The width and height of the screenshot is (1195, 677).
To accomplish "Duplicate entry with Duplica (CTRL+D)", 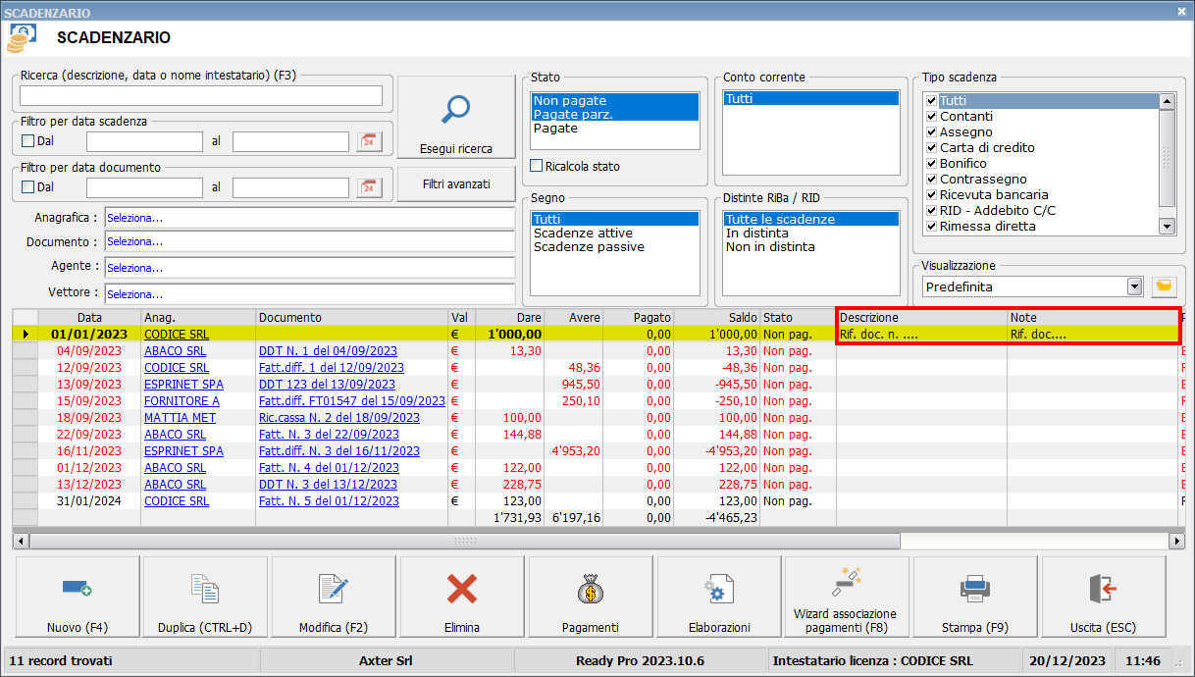I will 205,598.
